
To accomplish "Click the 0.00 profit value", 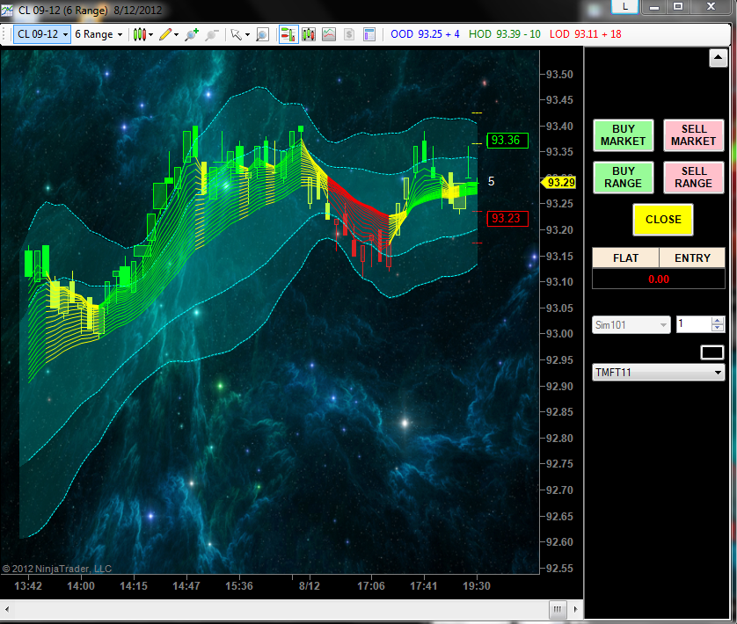I will pos(659,279).
